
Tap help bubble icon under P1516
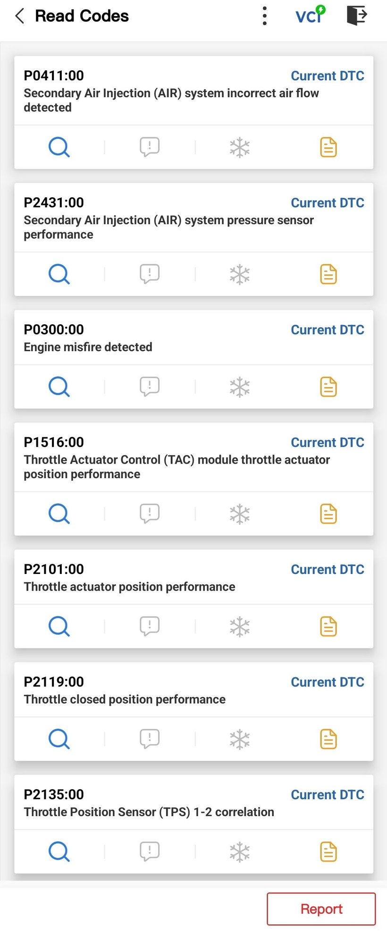pyautogui.click(x=149, y=514)
